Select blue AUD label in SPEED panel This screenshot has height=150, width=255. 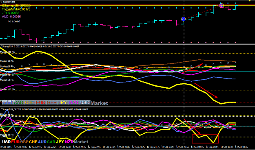42,142
